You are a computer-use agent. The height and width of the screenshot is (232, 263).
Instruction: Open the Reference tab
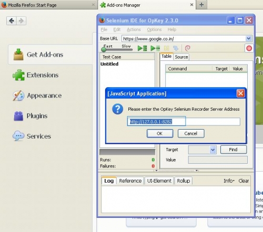[130, 181]
